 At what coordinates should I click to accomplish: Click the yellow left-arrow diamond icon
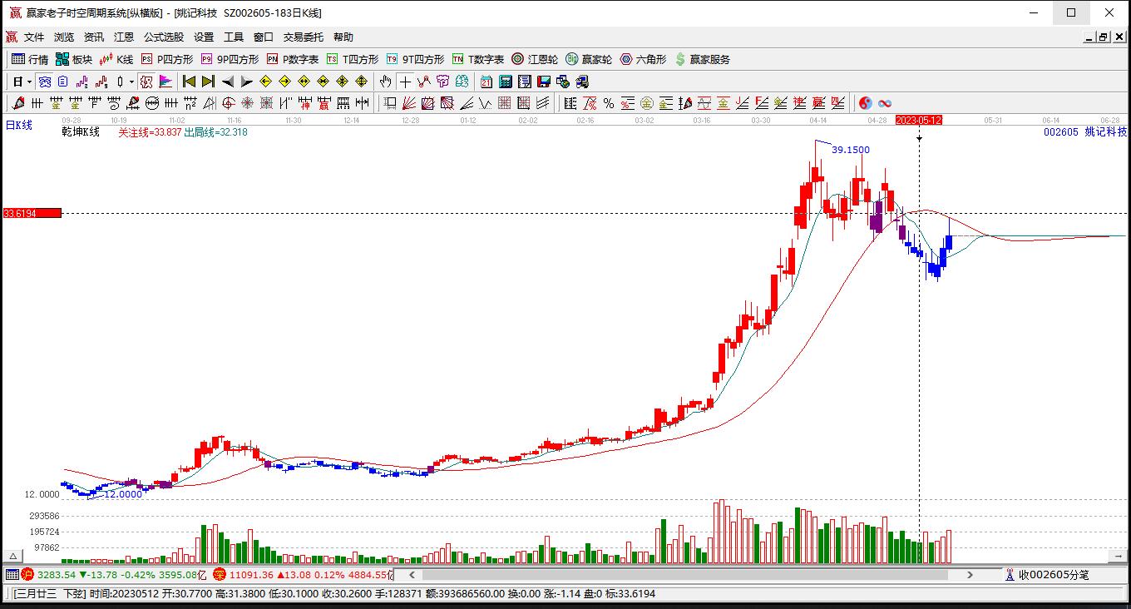tap(265, 82)
